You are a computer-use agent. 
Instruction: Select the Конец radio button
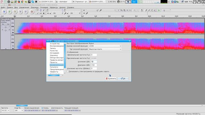(x=42, y=108)
